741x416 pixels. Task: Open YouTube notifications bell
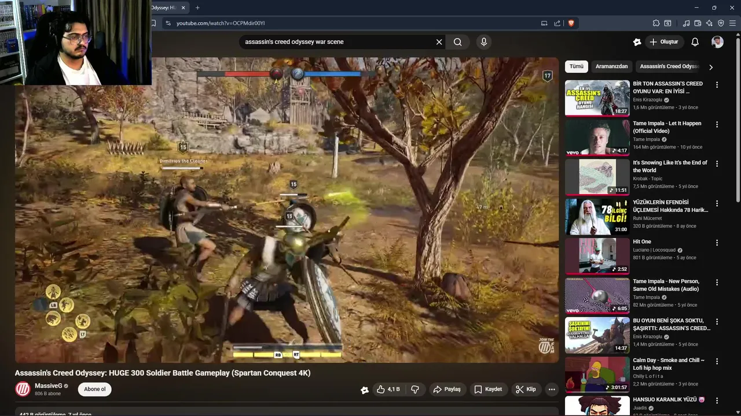695,42
